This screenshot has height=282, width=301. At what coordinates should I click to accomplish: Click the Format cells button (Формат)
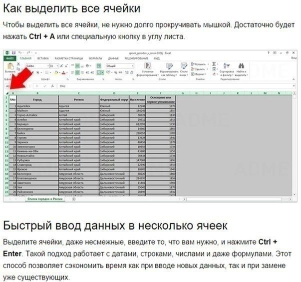[199, 74]
